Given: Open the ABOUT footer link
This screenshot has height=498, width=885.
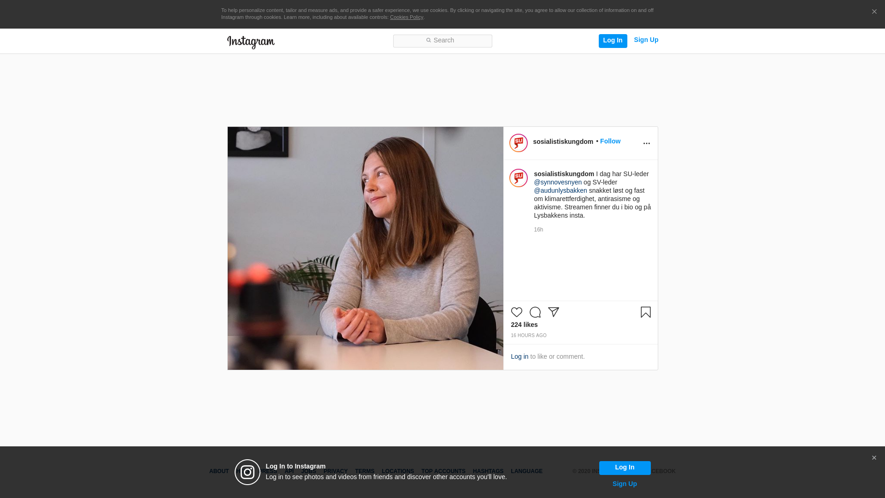Looking at the screenshot, I should [x=219, y=471].
